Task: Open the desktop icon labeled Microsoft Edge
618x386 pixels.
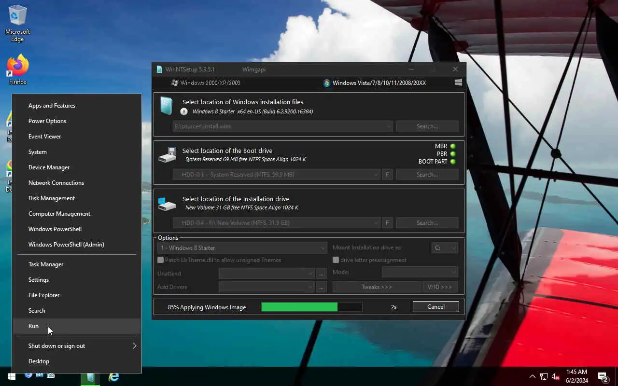Action: tap(18, 24)
